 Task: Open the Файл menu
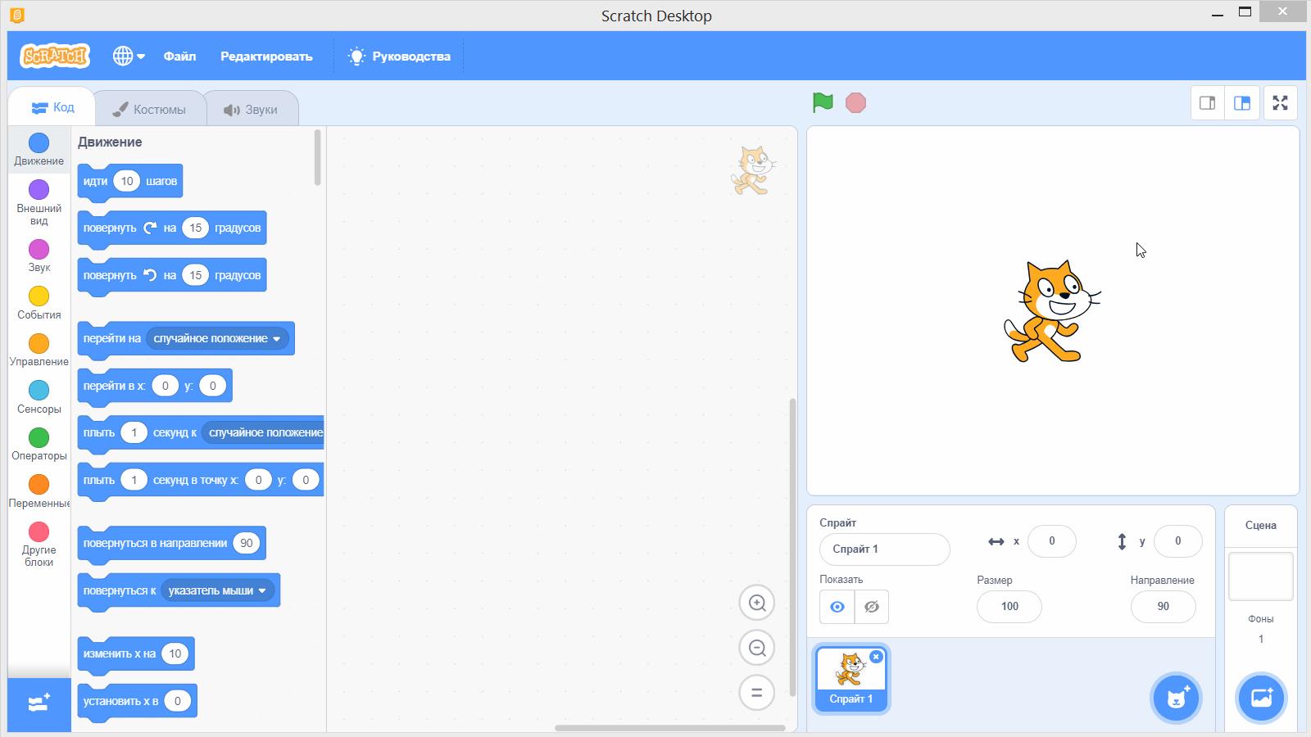[x=179, y=57]
